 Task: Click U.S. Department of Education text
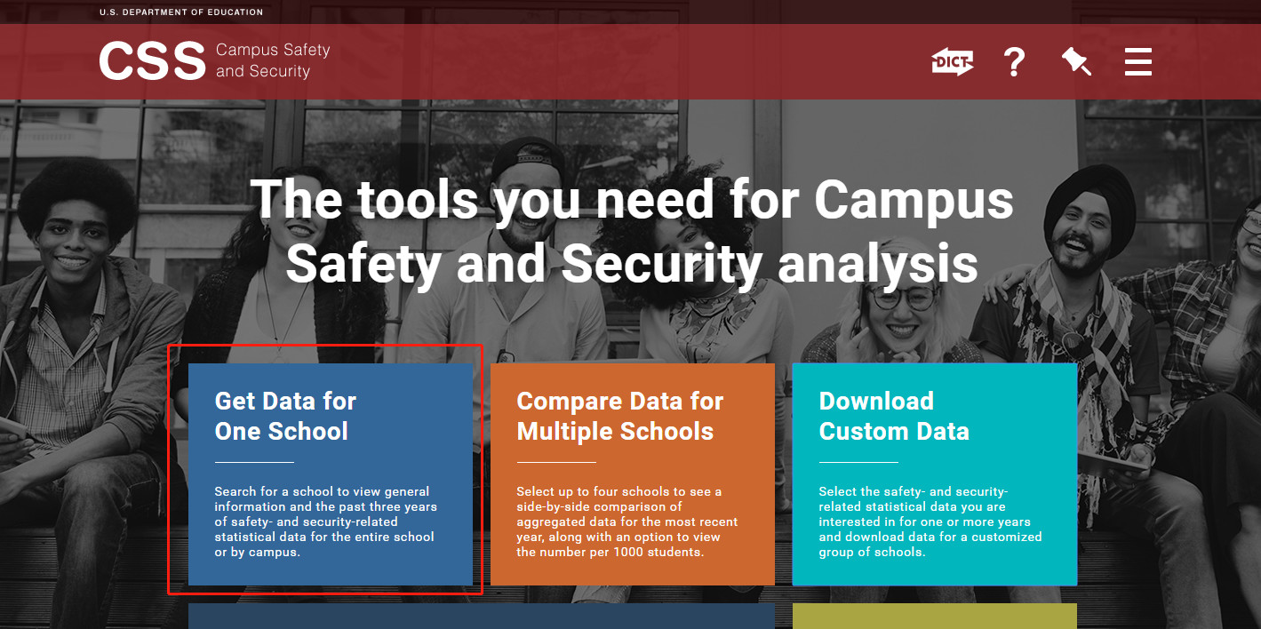pyautogui.click(x=181, y=12)
